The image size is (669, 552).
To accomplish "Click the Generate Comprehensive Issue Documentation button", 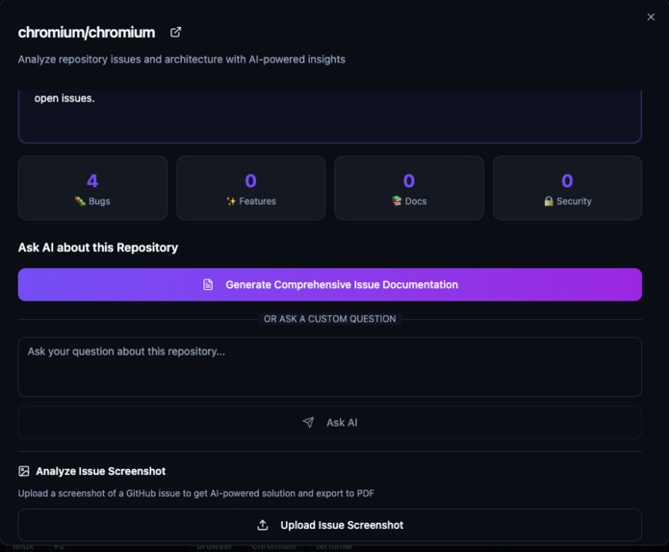I will click(330, 284).
